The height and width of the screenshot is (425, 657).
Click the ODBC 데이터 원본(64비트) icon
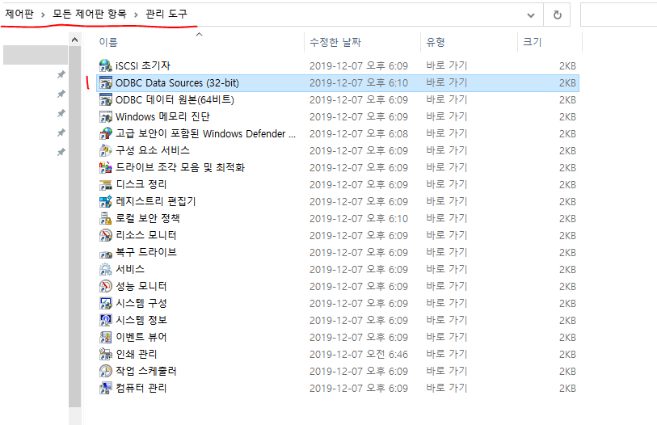click(x=106, y=99)
